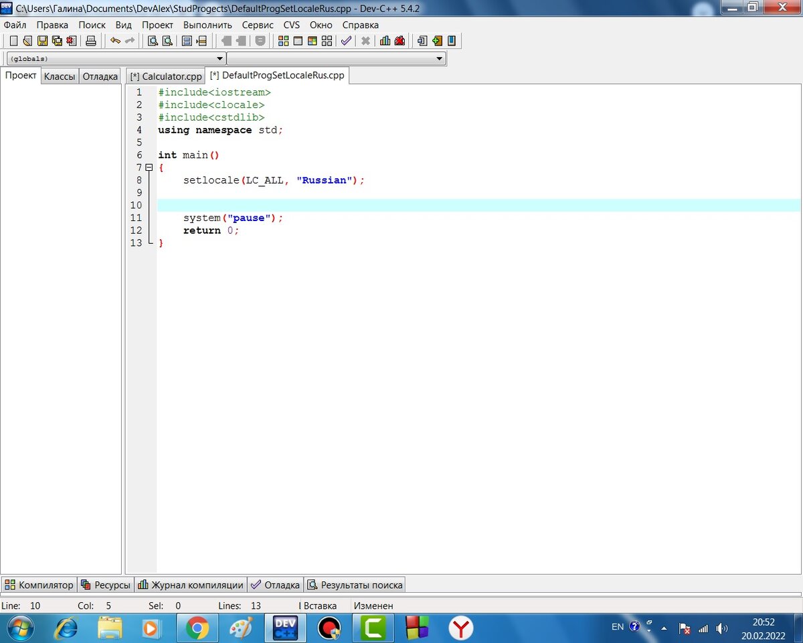This screenshot has width=803, height=643.
Task: Open the Журнал компиляции bottom tab
Action: pos(191,585)
